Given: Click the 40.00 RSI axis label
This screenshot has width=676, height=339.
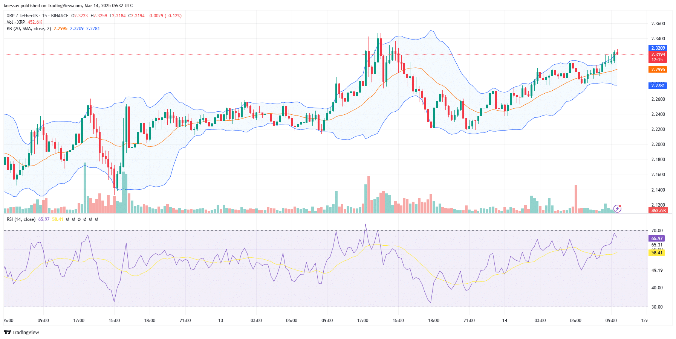Looking at the screenshot, I should (657, 288).
